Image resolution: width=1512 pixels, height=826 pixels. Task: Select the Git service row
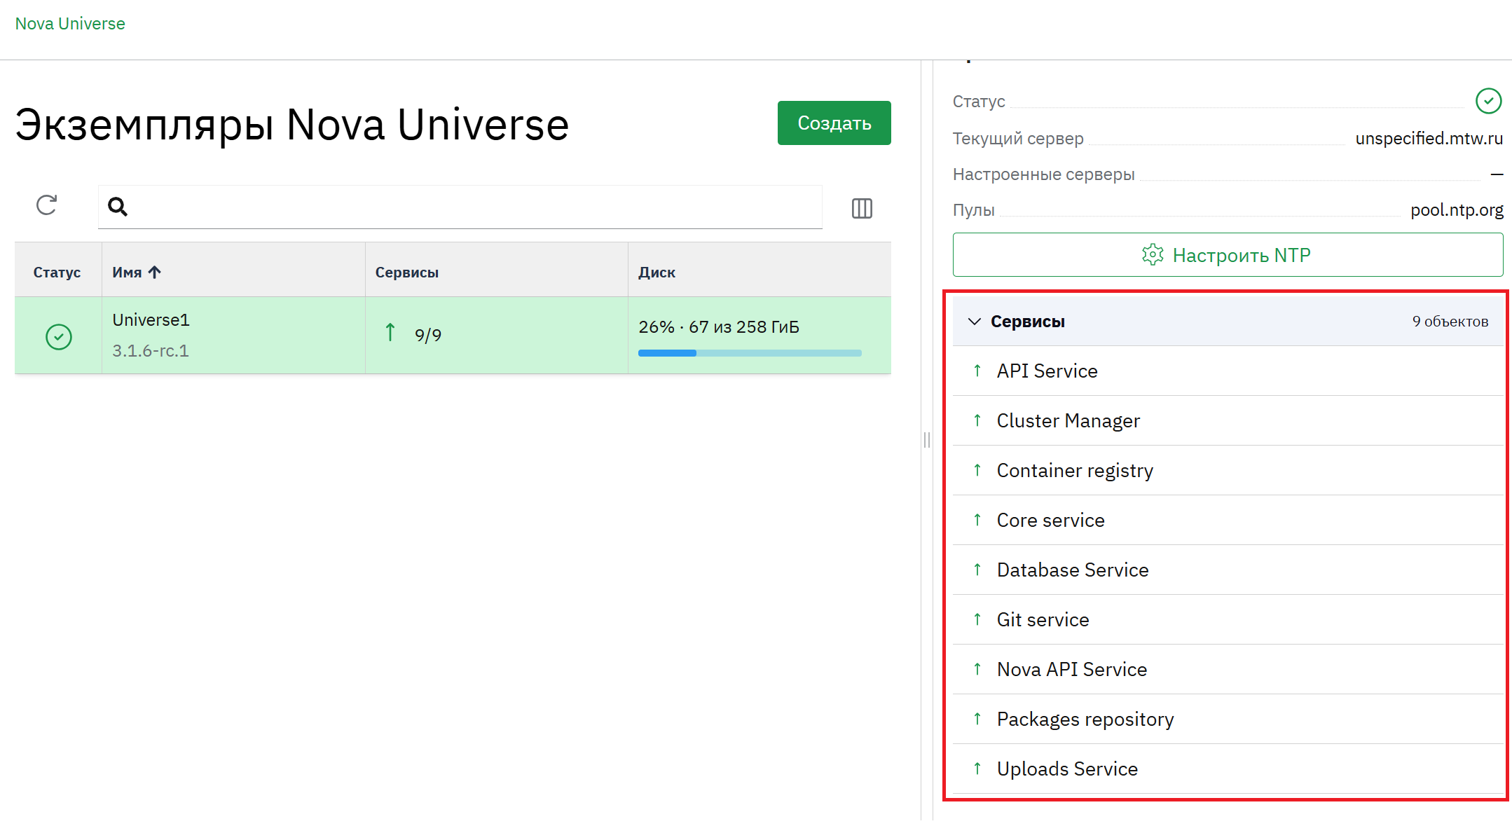1228,619
